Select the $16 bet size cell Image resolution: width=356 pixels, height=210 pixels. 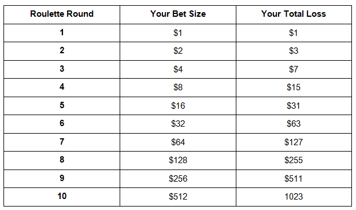coord(178,106)
